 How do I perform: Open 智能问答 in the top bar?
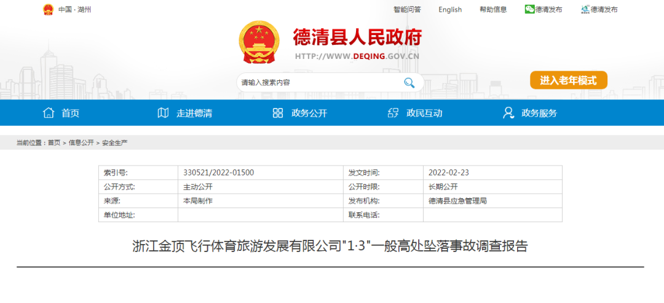(x=407, y=10)
